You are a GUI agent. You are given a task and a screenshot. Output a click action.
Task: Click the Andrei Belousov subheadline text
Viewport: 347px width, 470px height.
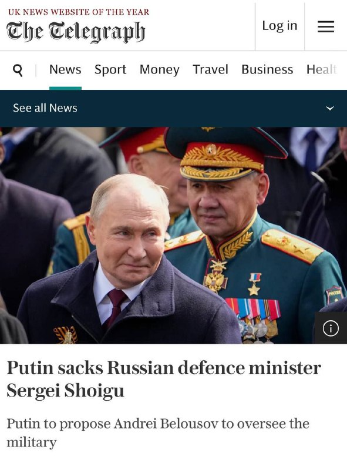tap(158, 433)
